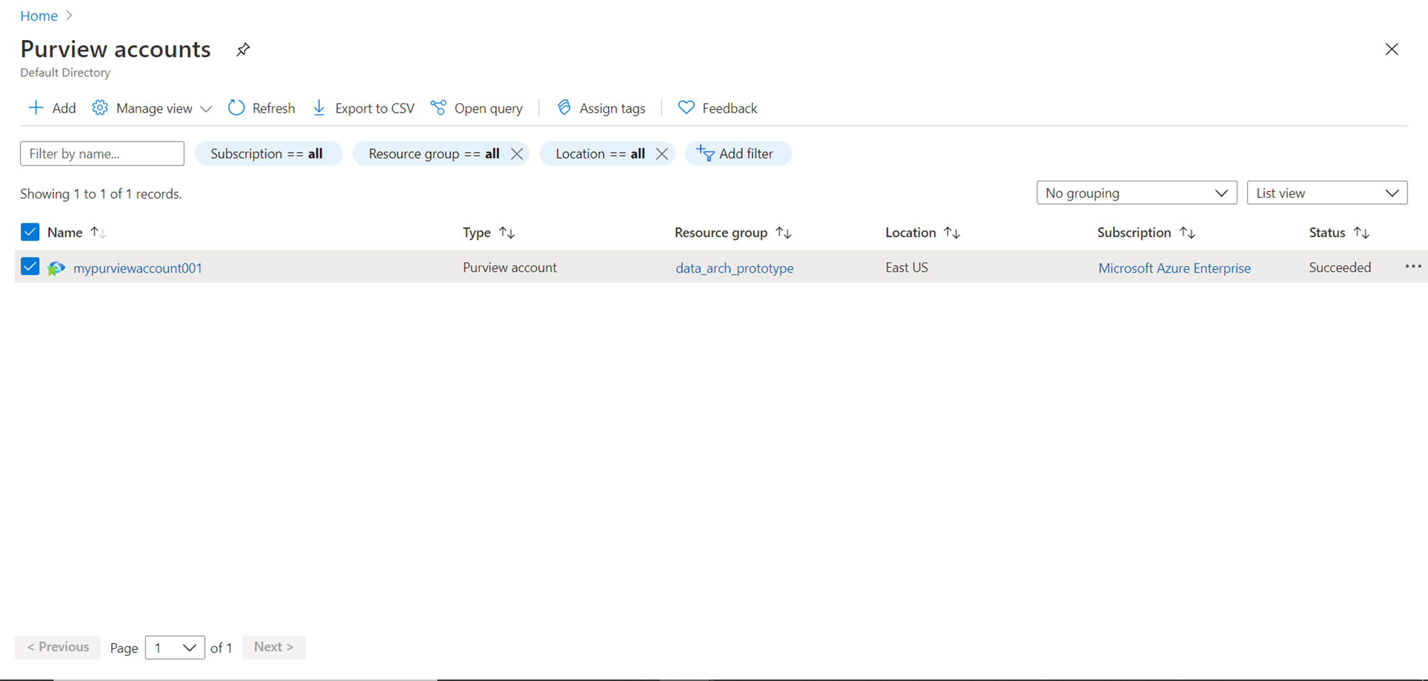Close the Purview accounts blade
The height and width of the screenshot is (681, 1428).
tap(1392, 49)
